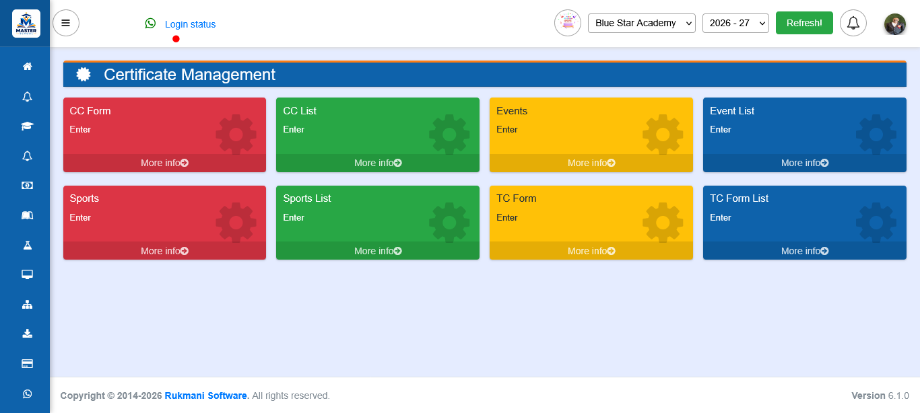920x413 pixels.
Task: Click More info on TC Form List card
Action: click(x=805, y=251)
